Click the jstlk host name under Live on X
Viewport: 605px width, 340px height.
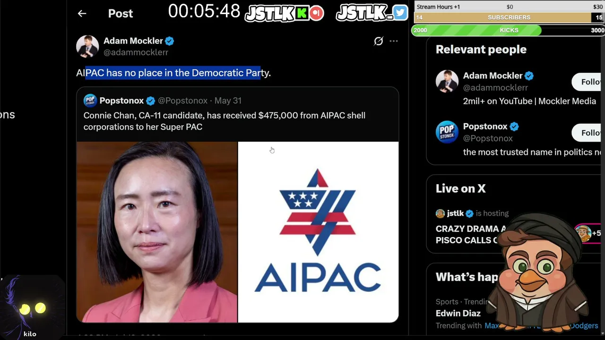455,213
